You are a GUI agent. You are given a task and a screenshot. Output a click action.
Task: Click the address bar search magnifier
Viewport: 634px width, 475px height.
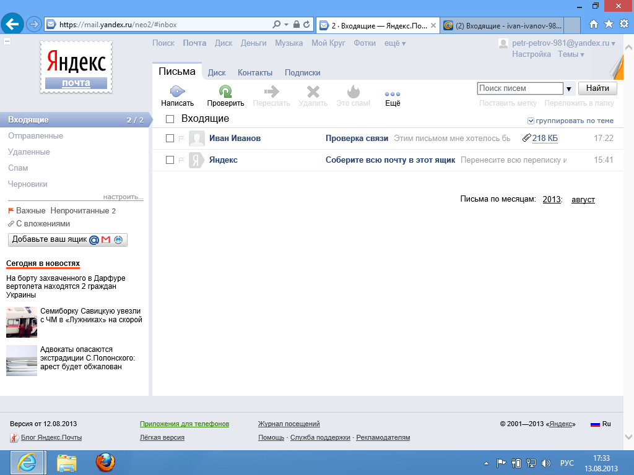[276, 25]
